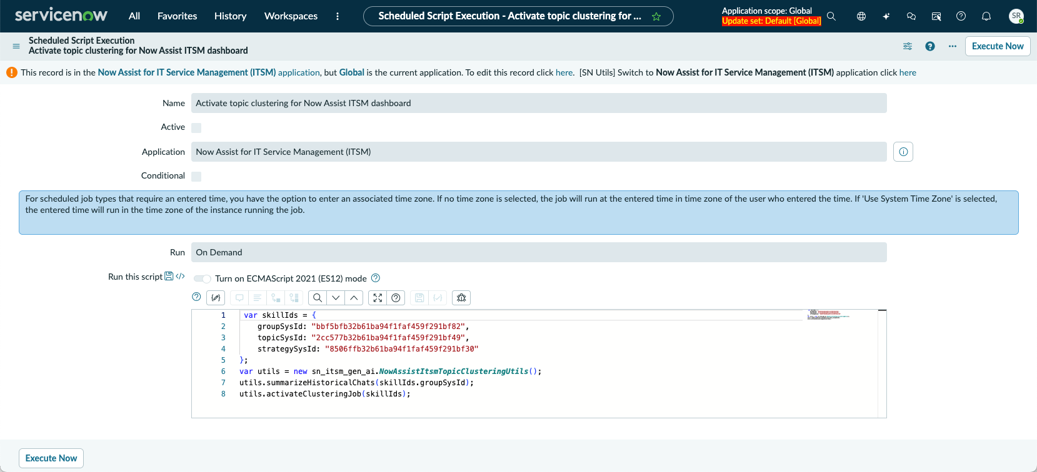Screen dimensions: 1037x472
Task: Click the editor search magnifier button
Action: pyautogui.click(x=318, y=298)
